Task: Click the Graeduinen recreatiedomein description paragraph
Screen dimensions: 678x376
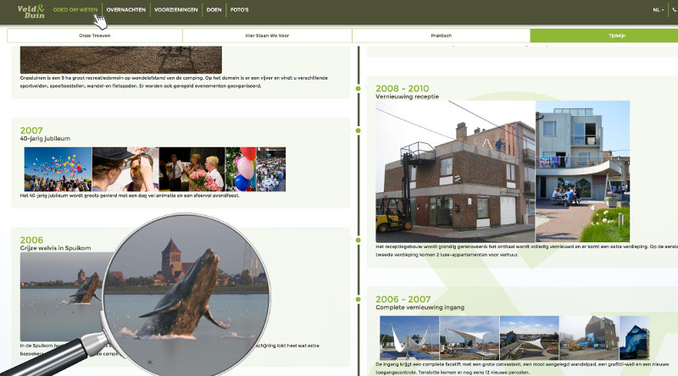Action: (174, 82)
